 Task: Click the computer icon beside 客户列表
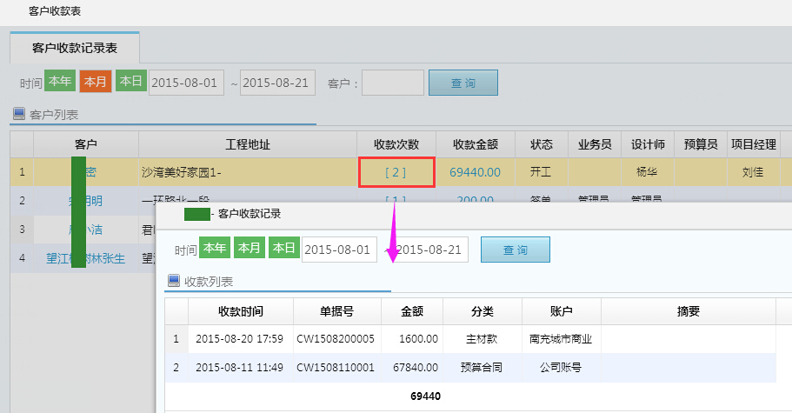pyautogui.click(x=18, y=114)
